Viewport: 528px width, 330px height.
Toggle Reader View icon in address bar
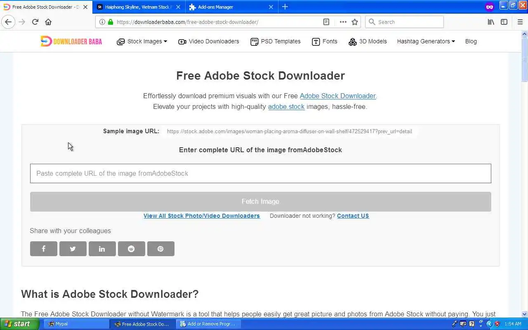click(x=326, y=22)
